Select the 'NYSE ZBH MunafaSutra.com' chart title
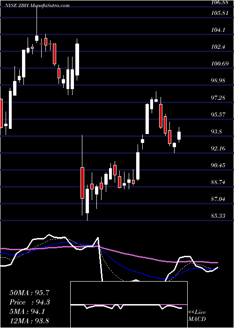 point(37,6)
